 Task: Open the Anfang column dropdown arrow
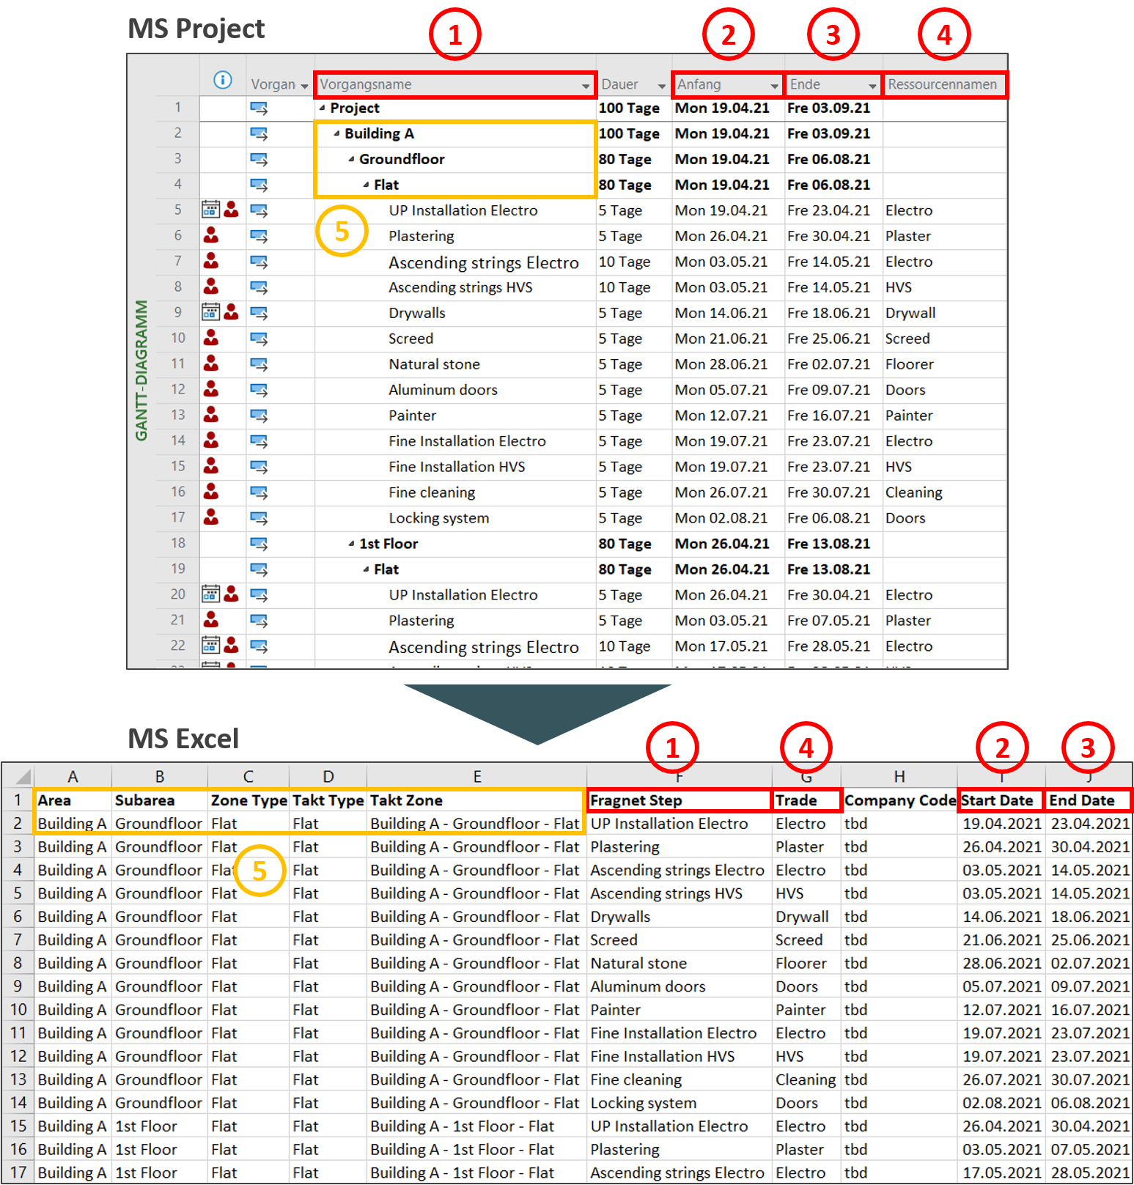[774, 86]
